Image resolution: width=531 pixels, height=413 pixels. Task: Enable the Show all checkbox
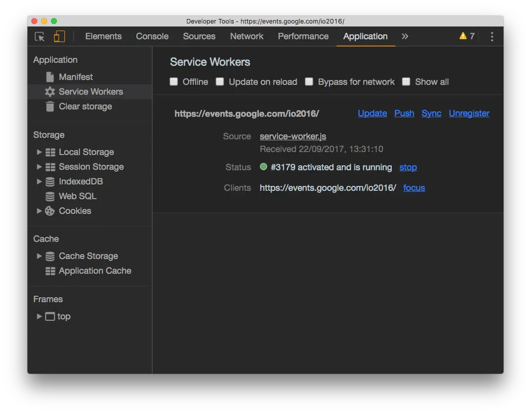pos(406,81)
